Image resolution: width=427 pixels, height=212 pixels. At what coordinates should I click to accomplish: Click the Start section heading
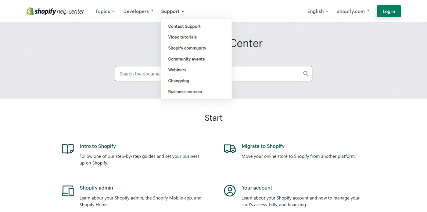point(213,118)
